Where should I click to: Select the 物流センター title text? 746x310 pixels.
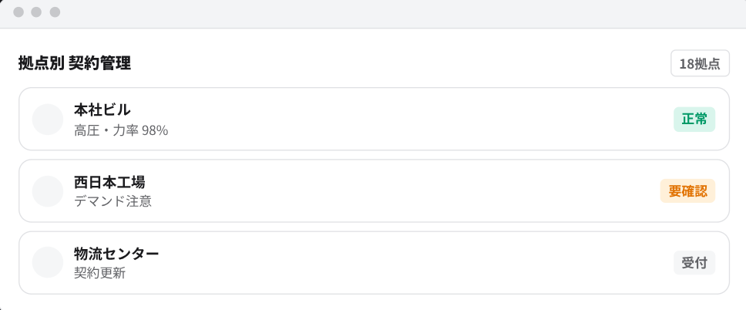point(116,254)
